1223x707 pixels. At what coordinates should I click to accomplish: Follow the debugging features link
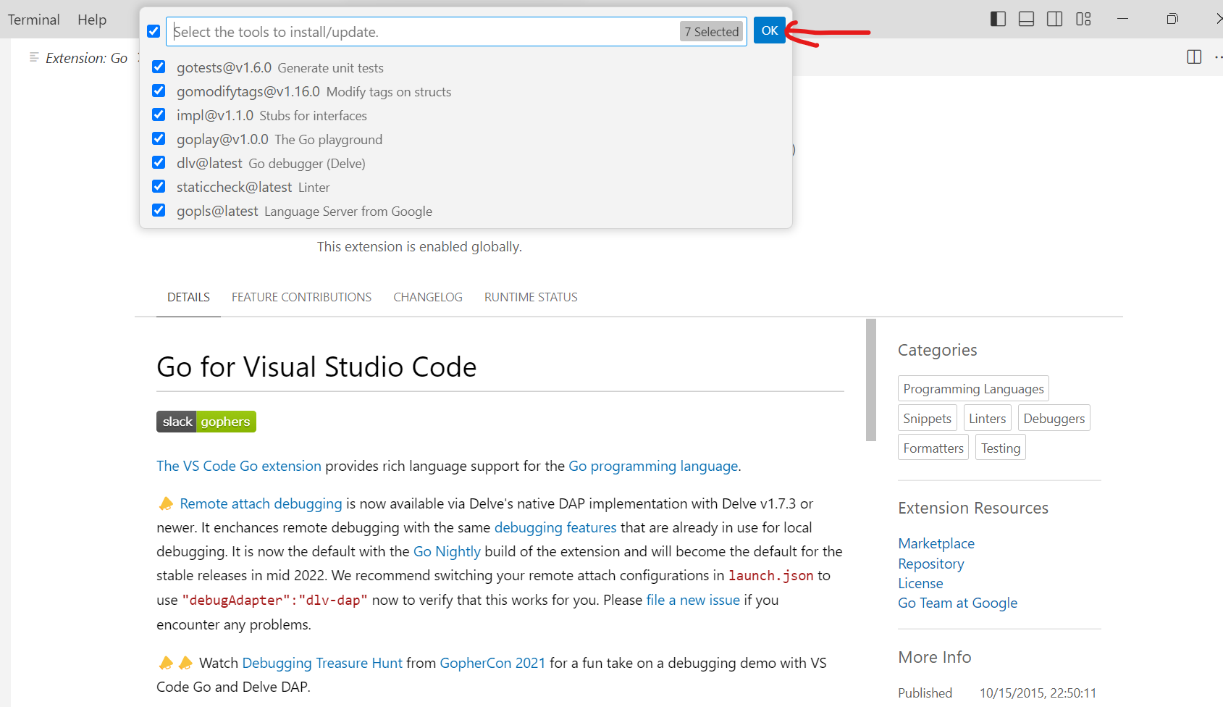(x=555, y=527)
